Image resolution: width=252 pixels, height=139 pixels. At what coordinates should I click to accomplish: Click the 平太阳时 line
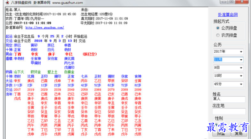104,23
